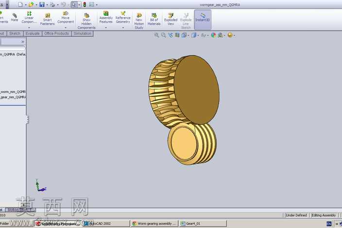Expand the Move Component dropdown arrow

(x=66, y=28)
